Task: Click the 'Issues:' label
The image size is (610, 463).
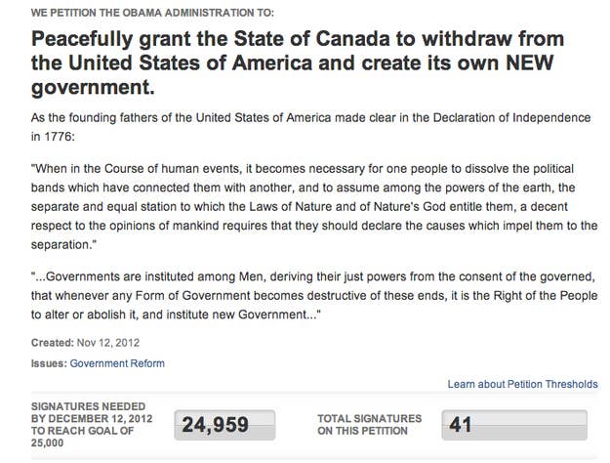Action: pos(49,363)
